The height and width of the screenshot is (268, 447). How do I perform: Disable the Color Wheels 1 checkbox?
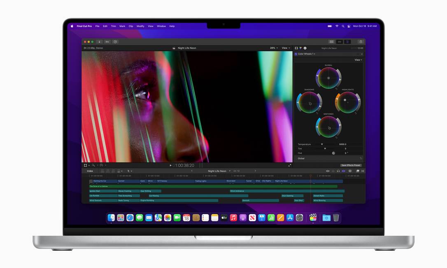click(x=296, y=54)
